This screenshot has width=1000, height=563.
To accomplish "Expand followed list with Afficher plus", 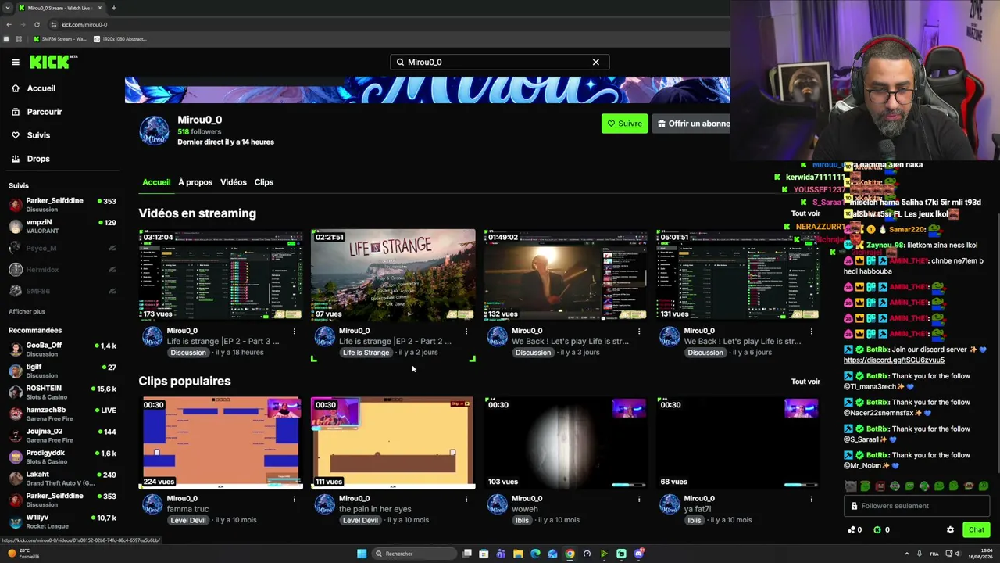I will pyautogui.click(x=27, y=311).
